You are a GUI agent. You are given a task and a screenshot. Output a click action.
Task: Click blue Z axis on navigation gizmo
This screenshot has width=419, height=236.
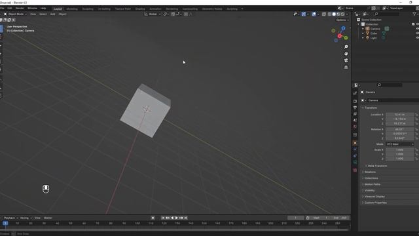point(343,28)
